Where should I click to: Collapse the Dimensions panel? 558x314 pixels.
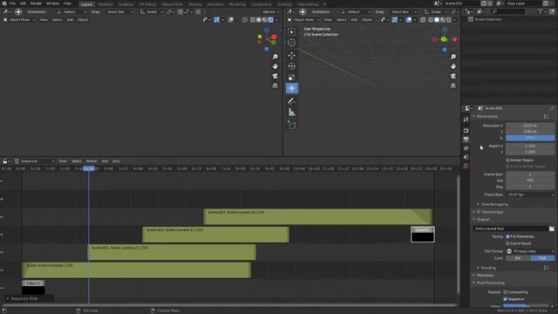(487, 116)
